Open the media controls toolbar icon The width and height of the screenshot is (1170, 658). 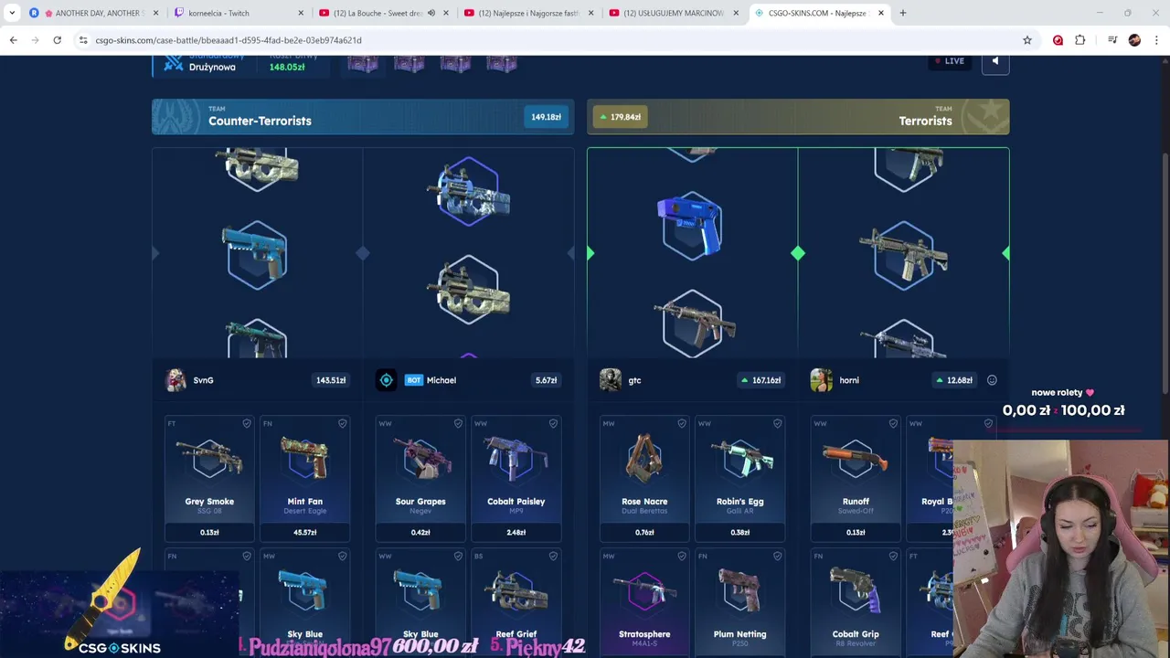click(1112, 40)
